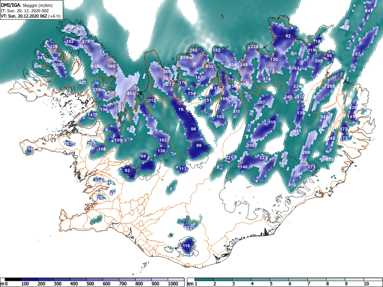Click the visibility value 668 in the Westfjords

(70, 27)
